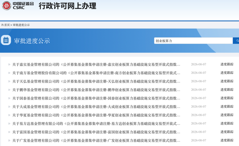This screenshot has height=146, width=239.
Task: Click the arrow bullet before 国泰基金 entry
Action: [x=9, y=98]
